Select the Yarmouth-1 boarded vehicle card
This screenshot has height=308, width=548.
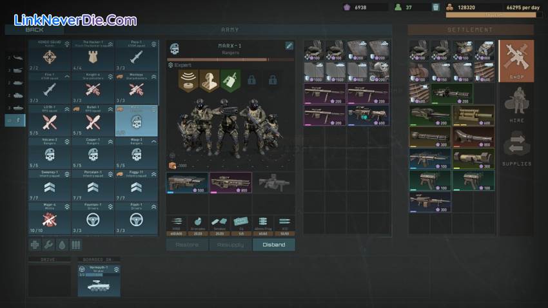coord(99,280)
